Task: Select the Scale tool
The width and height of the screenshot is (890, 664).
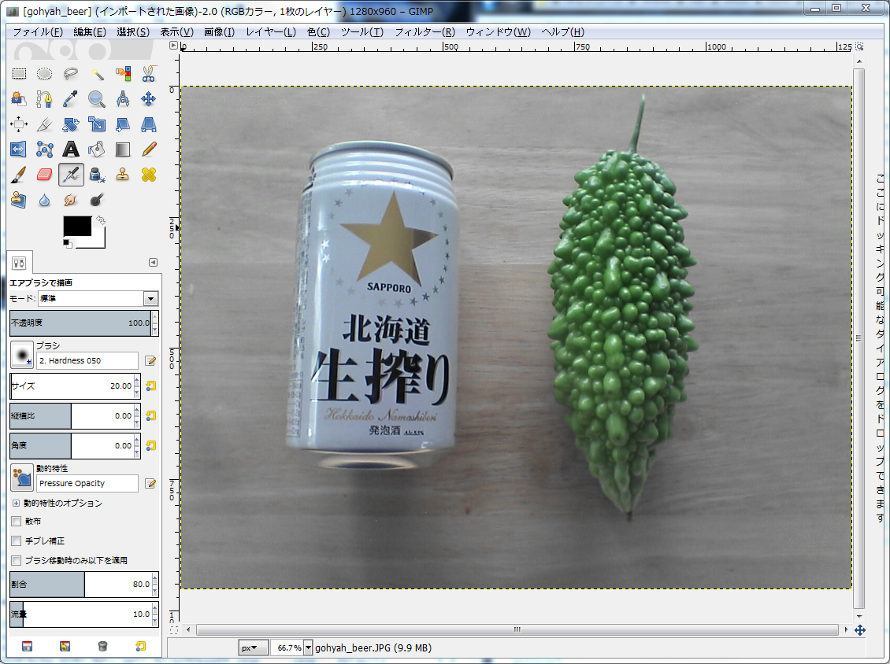Action: 97,124
